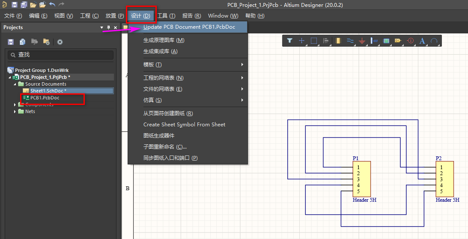Open the 报告 (R) menu
This screenshot has height=239, width=468.
point(192,16)
